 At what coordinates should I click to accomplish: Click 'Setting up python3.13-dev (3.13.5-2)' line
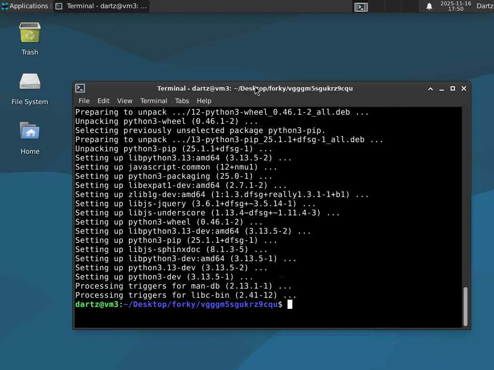[171, 268]
